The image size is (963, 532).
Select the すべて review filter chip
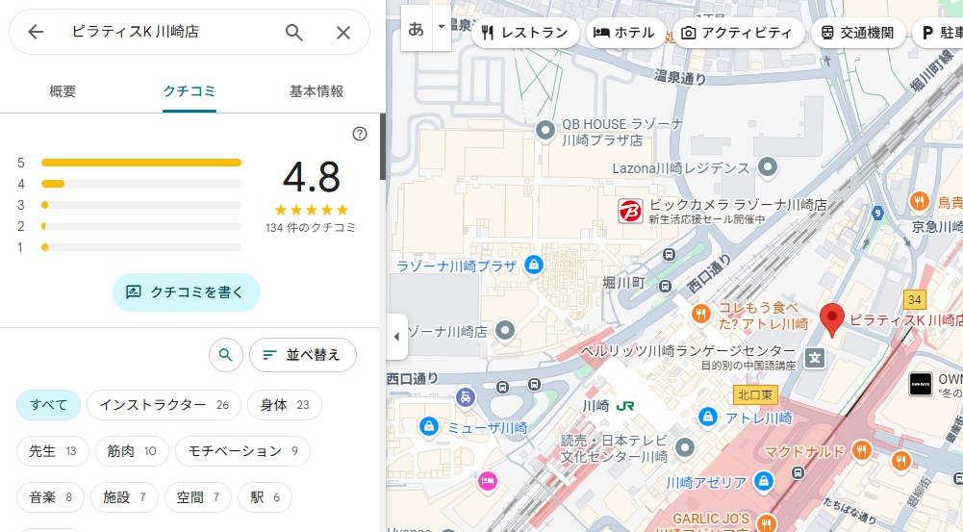coord(48,405)
